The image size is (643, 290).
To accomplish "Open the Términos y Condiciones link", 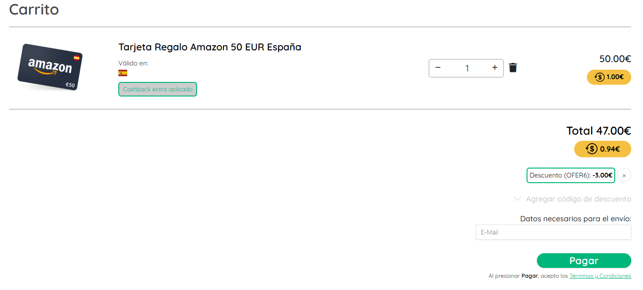I will coord(600,276).
